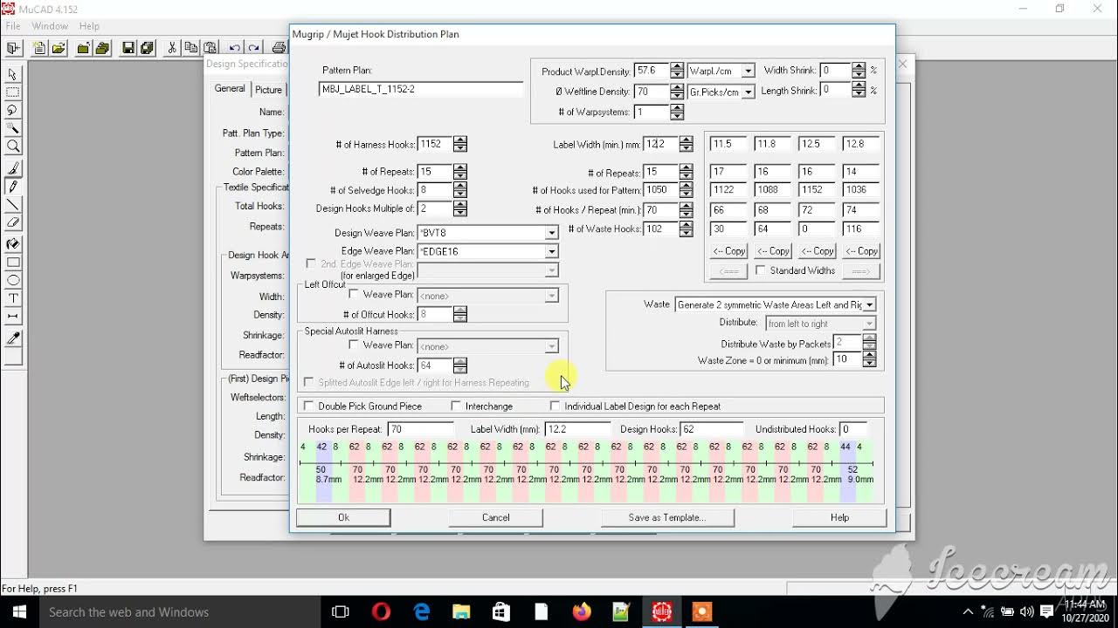The height and width of the screenshot is (628, 1118).
Task: Select the lasso selection tool
Action: click(x=13, y=110)
